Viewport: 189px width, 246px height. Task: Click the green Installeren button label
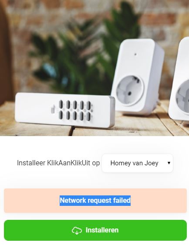tap(102, 230)
